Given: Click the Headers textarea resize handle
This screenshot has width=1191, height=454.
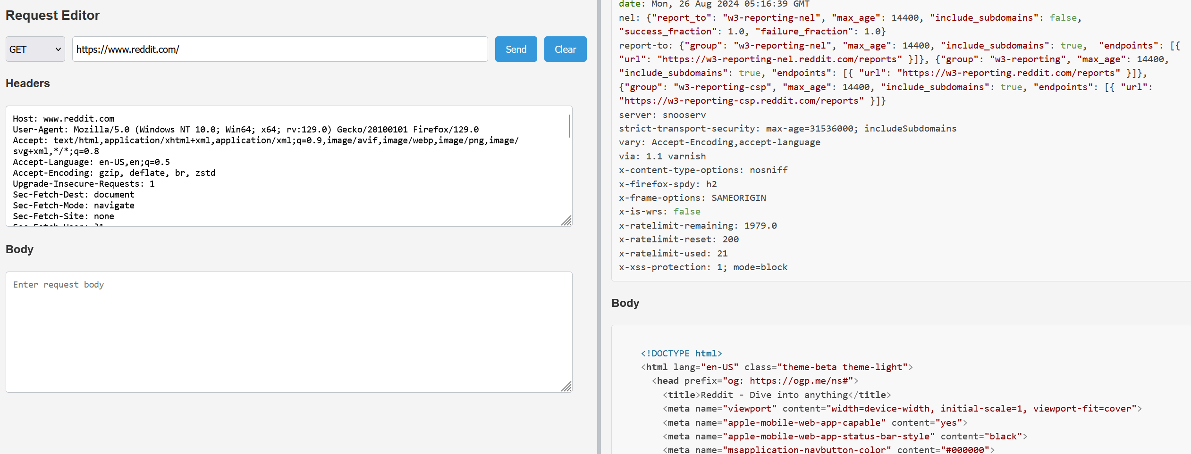Looking at the screenshot, I should (566, 221).
